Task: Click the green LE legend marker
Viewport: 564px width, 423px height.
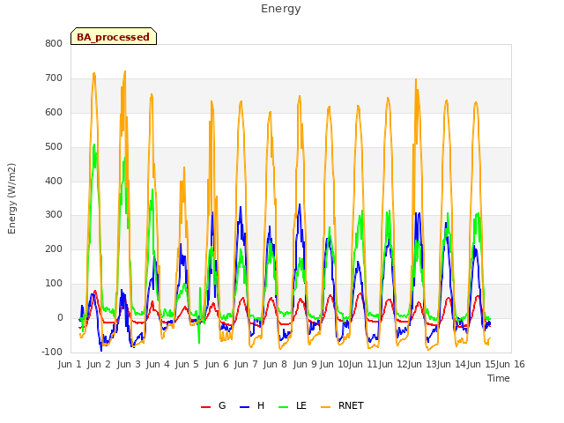Action: (284, 407)
